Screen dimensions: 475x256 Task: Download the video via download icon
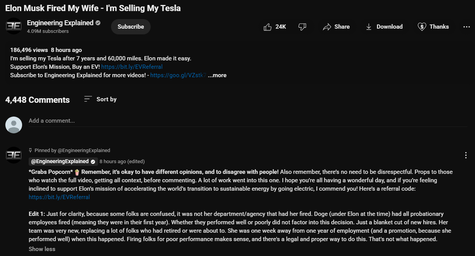pyautogui.click(x=384, y=27)
